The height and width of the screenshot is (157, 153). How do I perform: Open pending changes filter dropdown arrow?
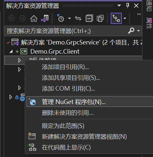[69, 18]
